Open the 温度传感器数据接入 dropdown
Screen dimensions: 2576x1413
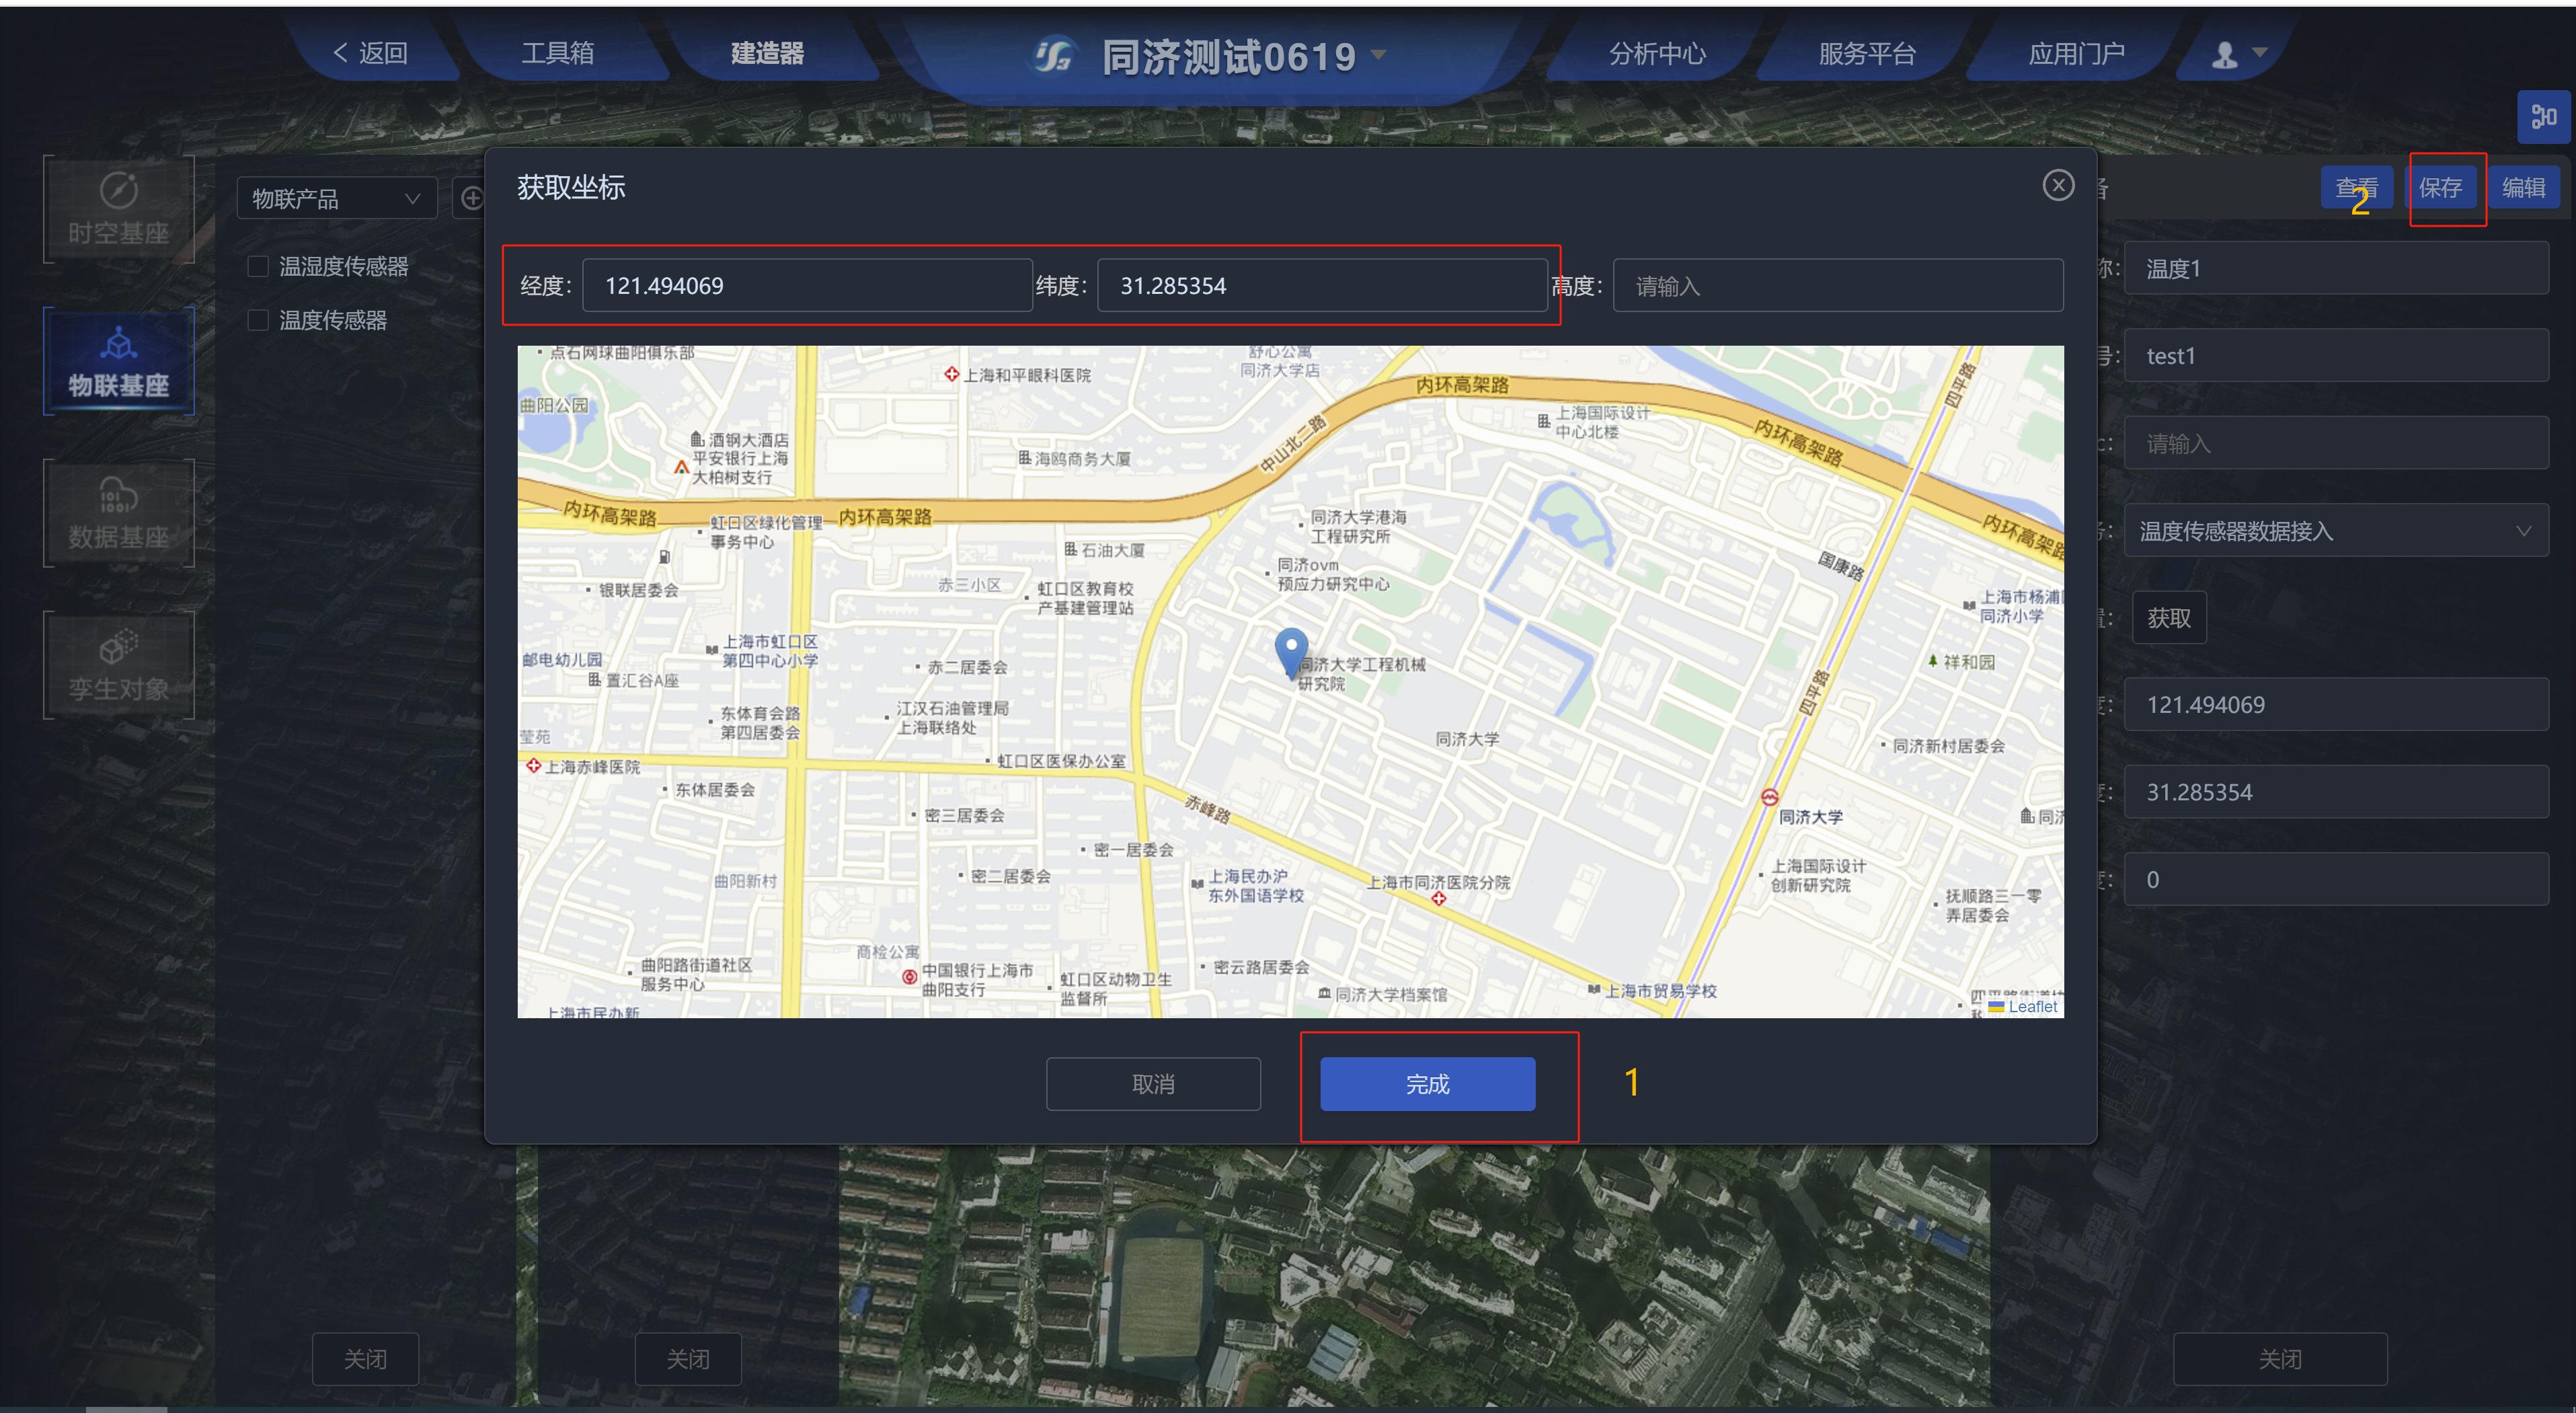2335,530
